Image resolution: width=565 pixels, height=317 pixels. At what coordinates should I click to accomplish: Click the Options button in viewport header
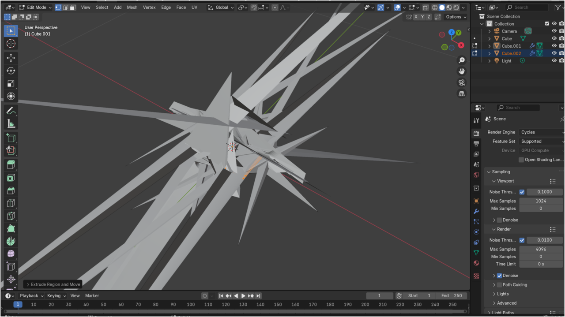click(x=456, y=17)
